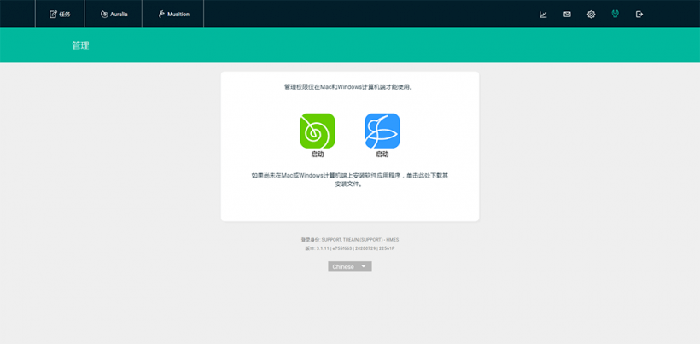Click the login identity SUPPORT, TREAIN text
The height and width of the screenshot is (344, 700).
[349, 240]
